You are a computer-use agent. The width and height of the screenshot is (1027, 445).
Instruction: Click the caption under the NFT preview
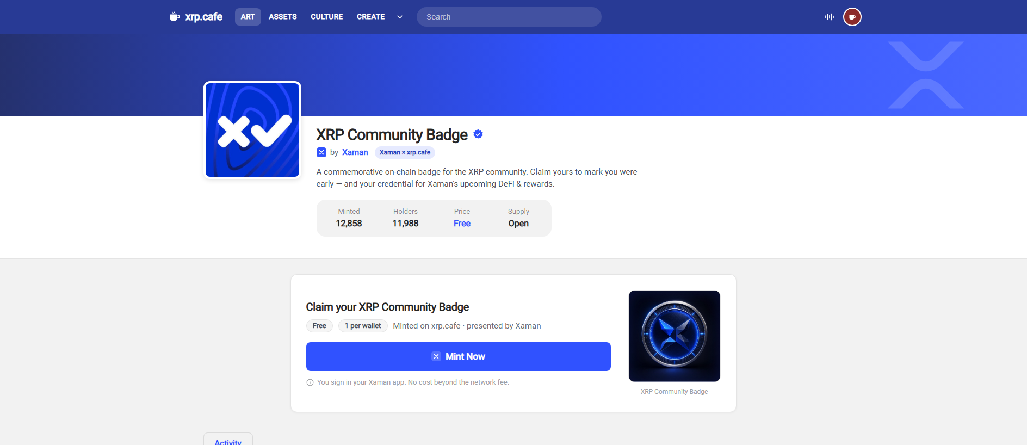674,392
